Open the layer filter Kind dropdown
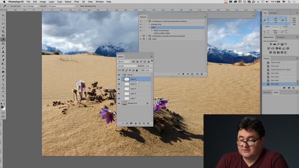Viewport: 299px width, 168px height. [x=124, y=62]
